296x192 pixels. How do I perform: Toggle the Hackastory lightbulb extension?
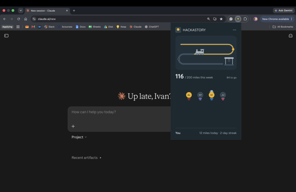coord(238,19)
